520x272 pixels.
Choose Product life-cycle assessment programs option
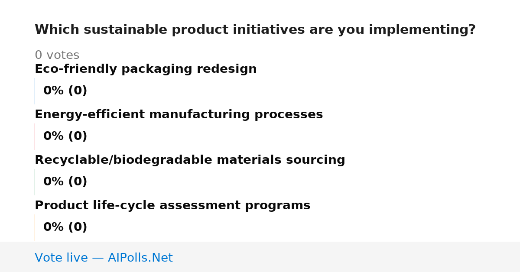pos(172,206)
